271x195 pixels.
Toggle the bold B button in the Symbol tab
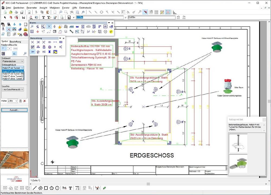click(x=3, y=54)
